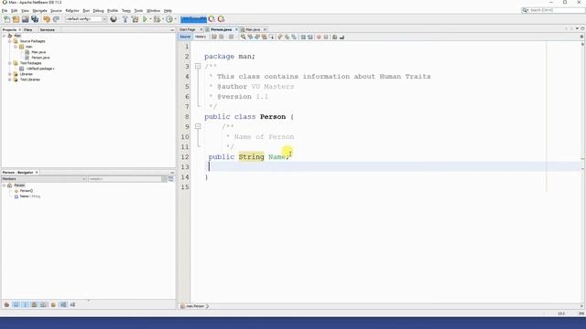Viewport: 586px width, 329px height.
Task: Expand the Test Libraries node
Action: coord(10,80)
